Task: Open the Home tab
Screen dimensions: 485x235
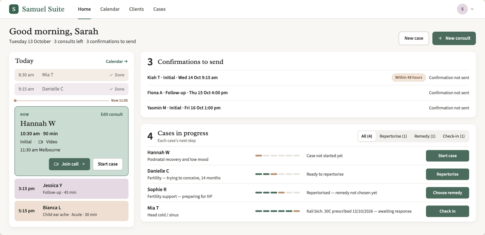Action: click(84, 9)
